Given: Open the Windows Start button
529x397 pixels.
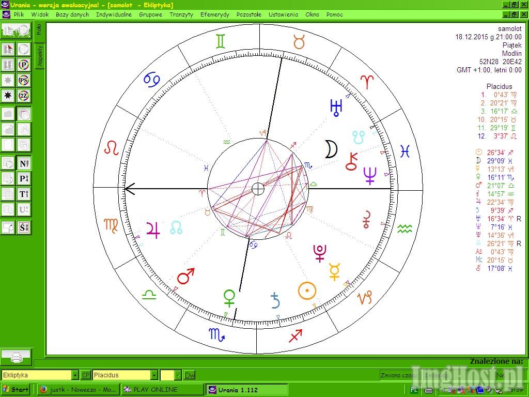Looking at the screenshot, I should [x=15, y=390].
